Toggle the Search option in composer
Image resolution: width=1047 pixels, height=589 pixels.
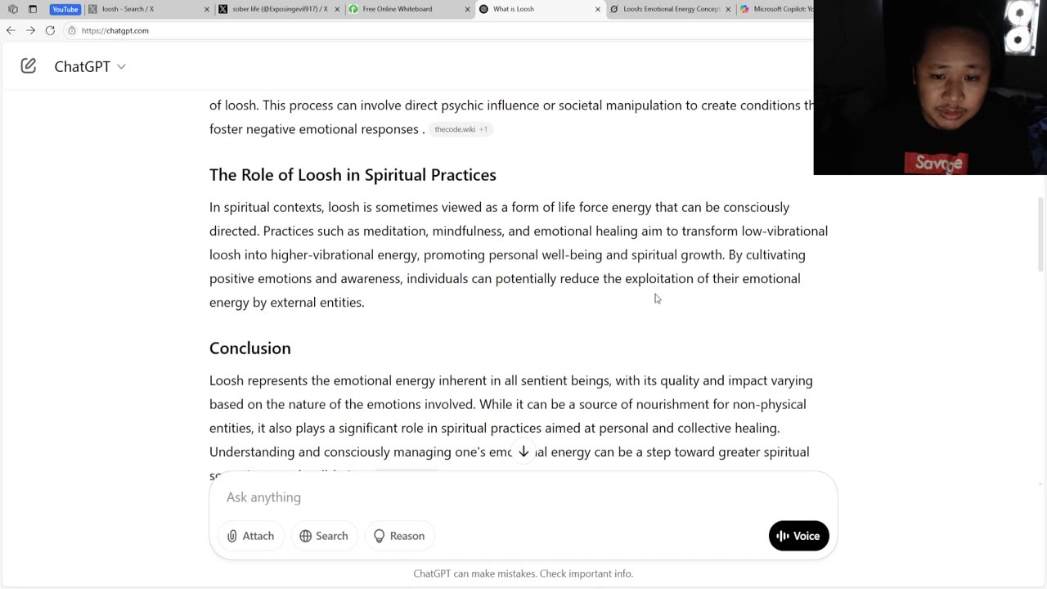[324, 536]
